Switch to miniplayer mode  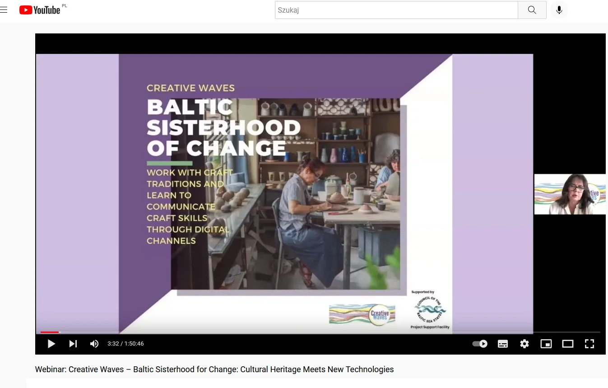546,344
